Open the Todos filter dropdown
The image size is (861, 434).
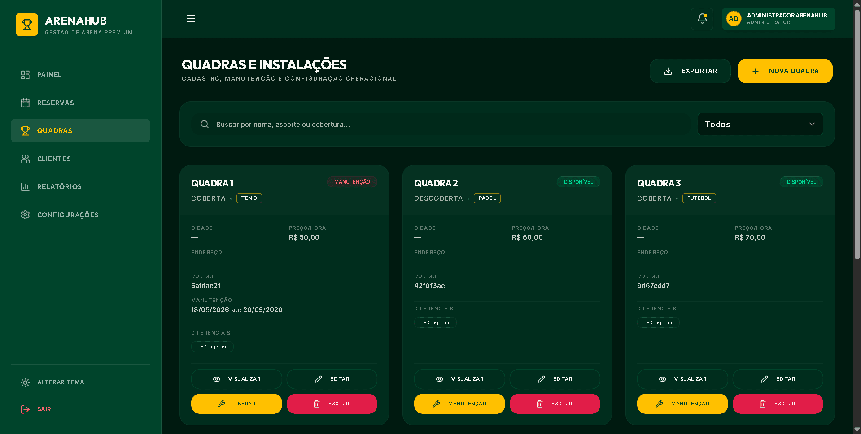point(760,124)
